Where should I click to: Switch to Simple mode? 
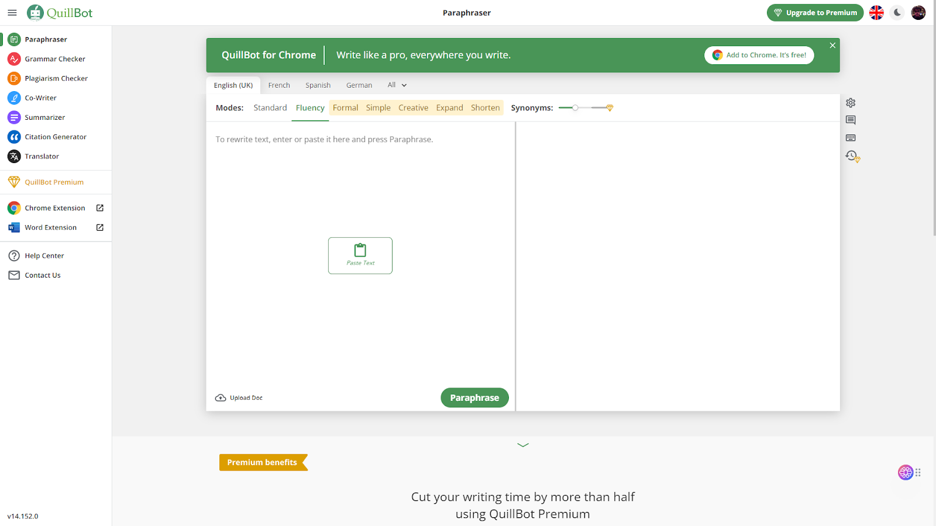pyautogui.click(x=378, y=108)
